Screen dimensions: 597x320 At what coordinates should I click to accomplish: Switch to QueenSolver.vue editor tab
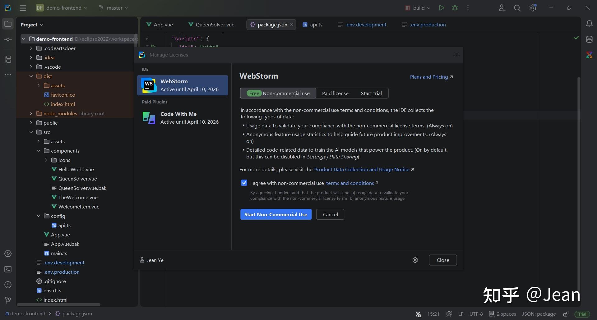[211, 25]
